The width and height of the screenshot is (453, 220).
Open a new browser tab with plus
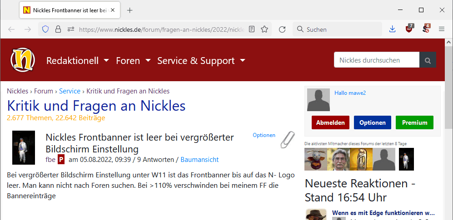coord(129,10)
